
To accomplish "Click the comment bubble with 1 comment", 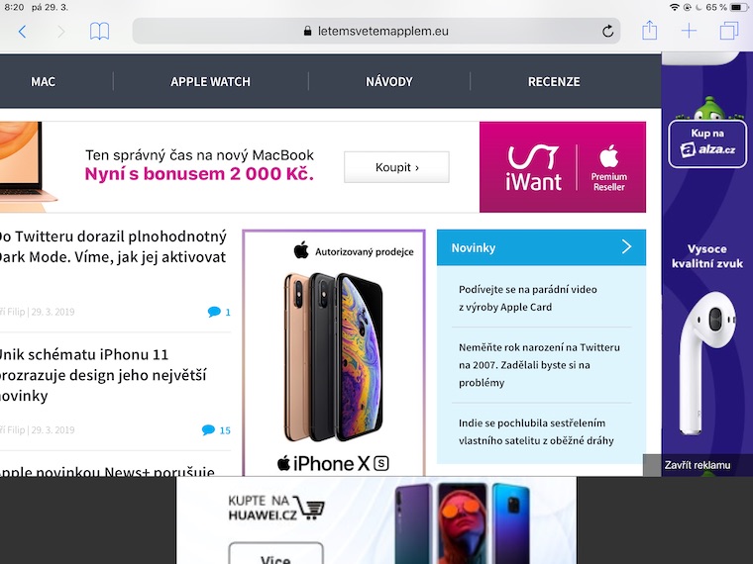I will [x=219, y=312].
